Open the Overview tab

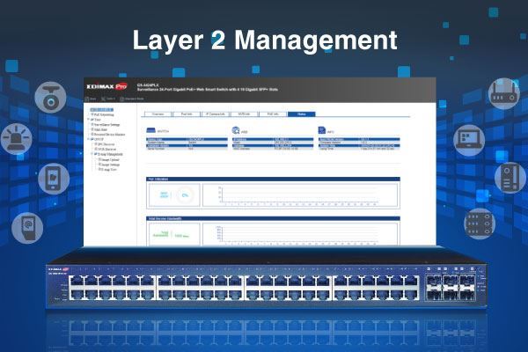158,114
